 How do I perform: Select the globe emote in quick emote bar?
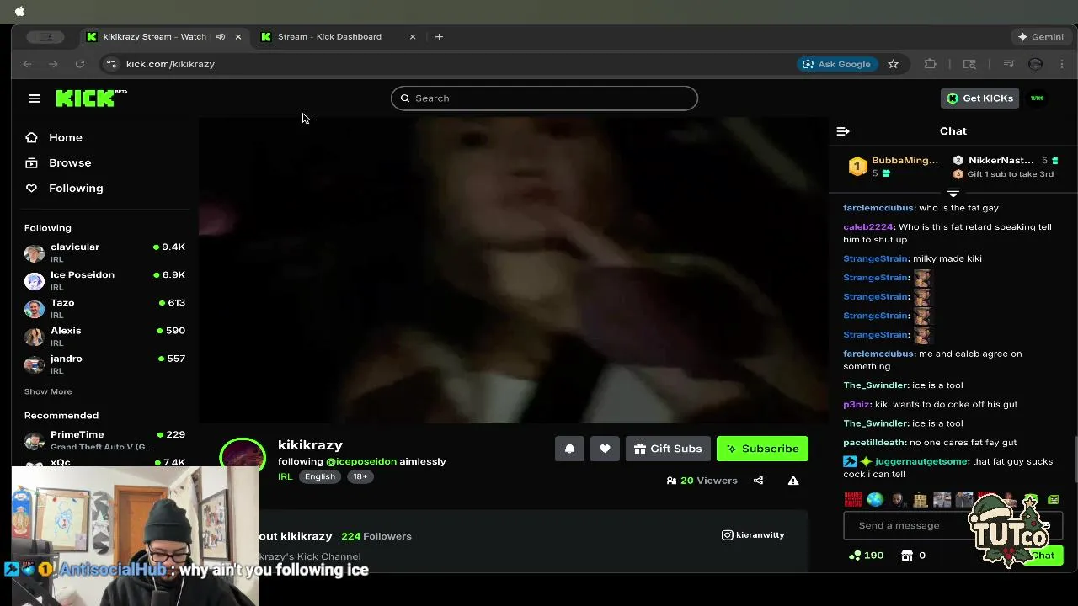click(x=876, y=500)
